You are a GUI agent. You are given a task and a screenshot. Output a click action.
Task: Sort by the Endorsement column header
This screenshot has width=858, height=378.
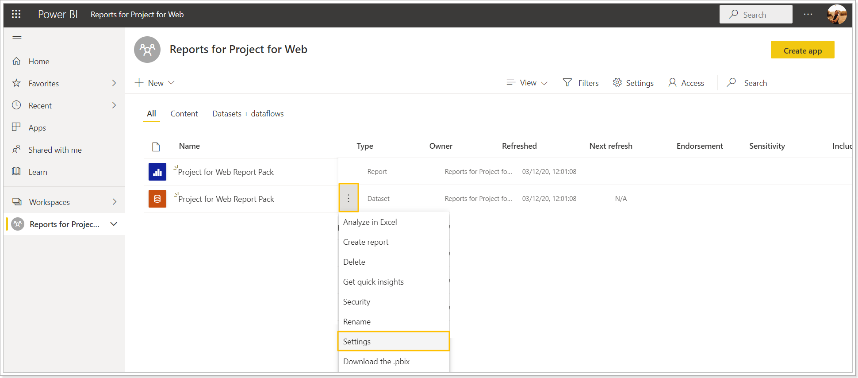700,146
